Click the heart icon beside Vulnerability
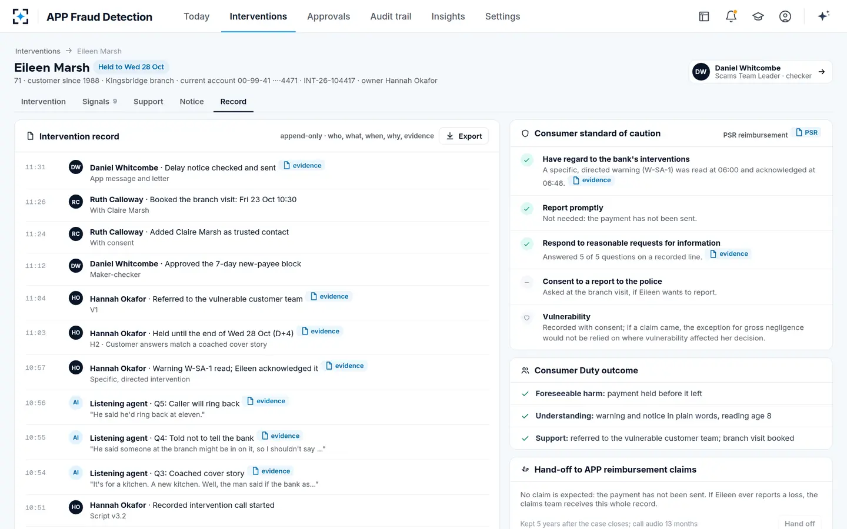The image size is (847, 529). 527,318
